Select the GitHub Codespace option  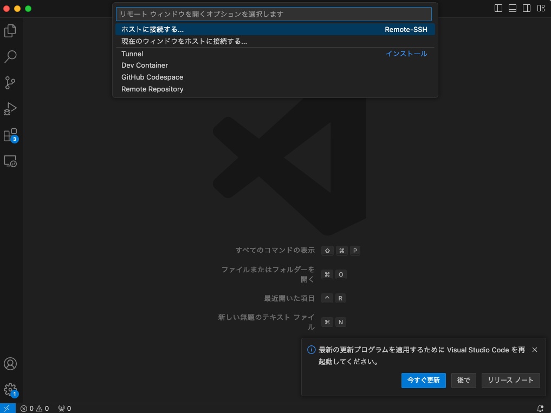click(152, 77)
